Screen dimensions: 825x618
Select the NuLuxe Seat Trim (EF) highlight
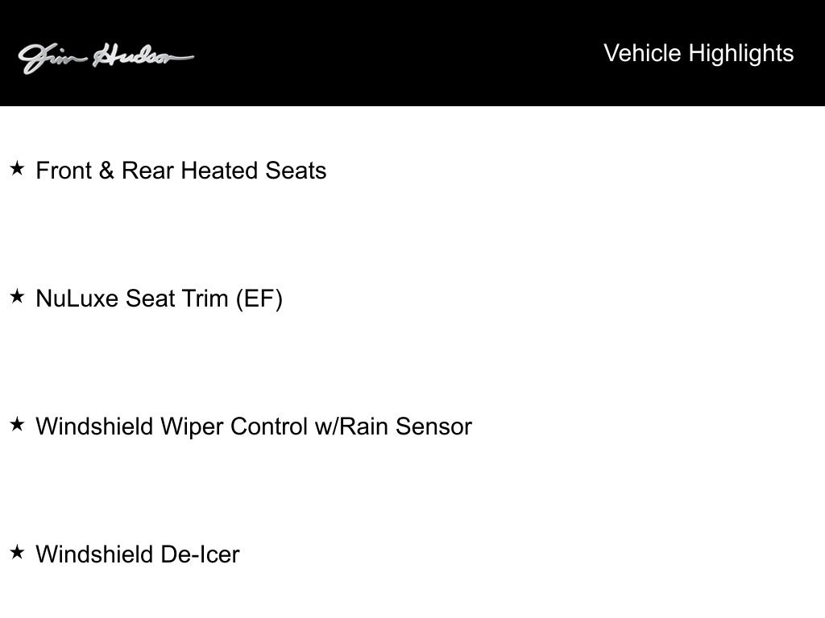pyautogui.click(x=160, y=299)
